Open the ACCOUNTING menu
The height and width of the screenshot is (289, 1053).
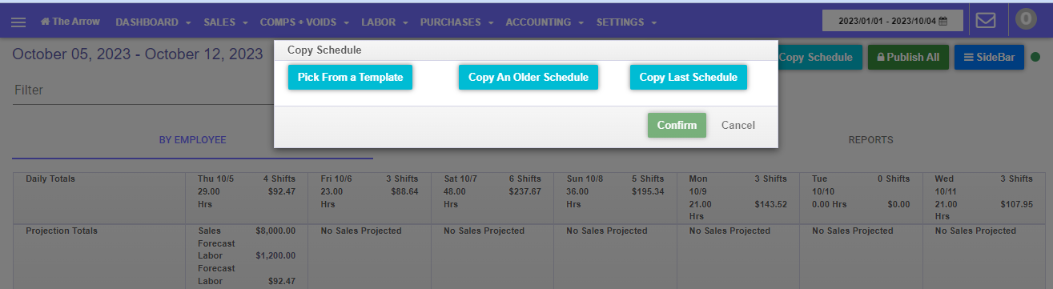[x=545, y=22]
